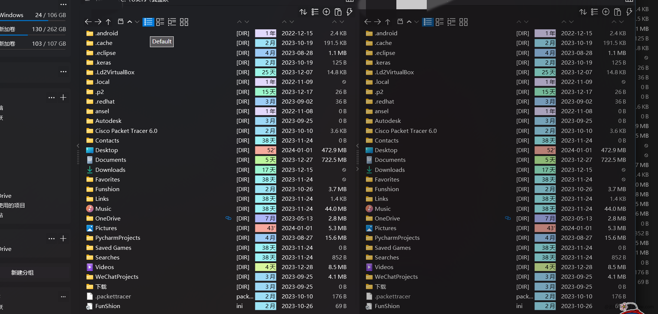This screenshot has width=658, height=314.
Task: Go forward in the left pane
Action: (x=98, y=22)
